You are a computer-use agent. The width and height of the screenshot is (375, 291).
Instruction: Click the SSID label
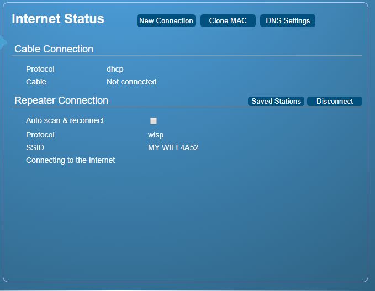point(35,147)
